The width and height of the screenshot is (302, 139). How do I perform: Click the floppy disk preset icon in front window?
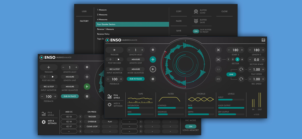point(263,40)
